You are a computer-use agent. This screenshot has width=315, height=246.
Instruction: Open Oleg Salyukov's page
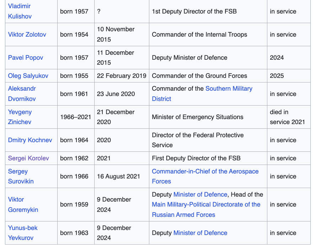pos(28,76)
